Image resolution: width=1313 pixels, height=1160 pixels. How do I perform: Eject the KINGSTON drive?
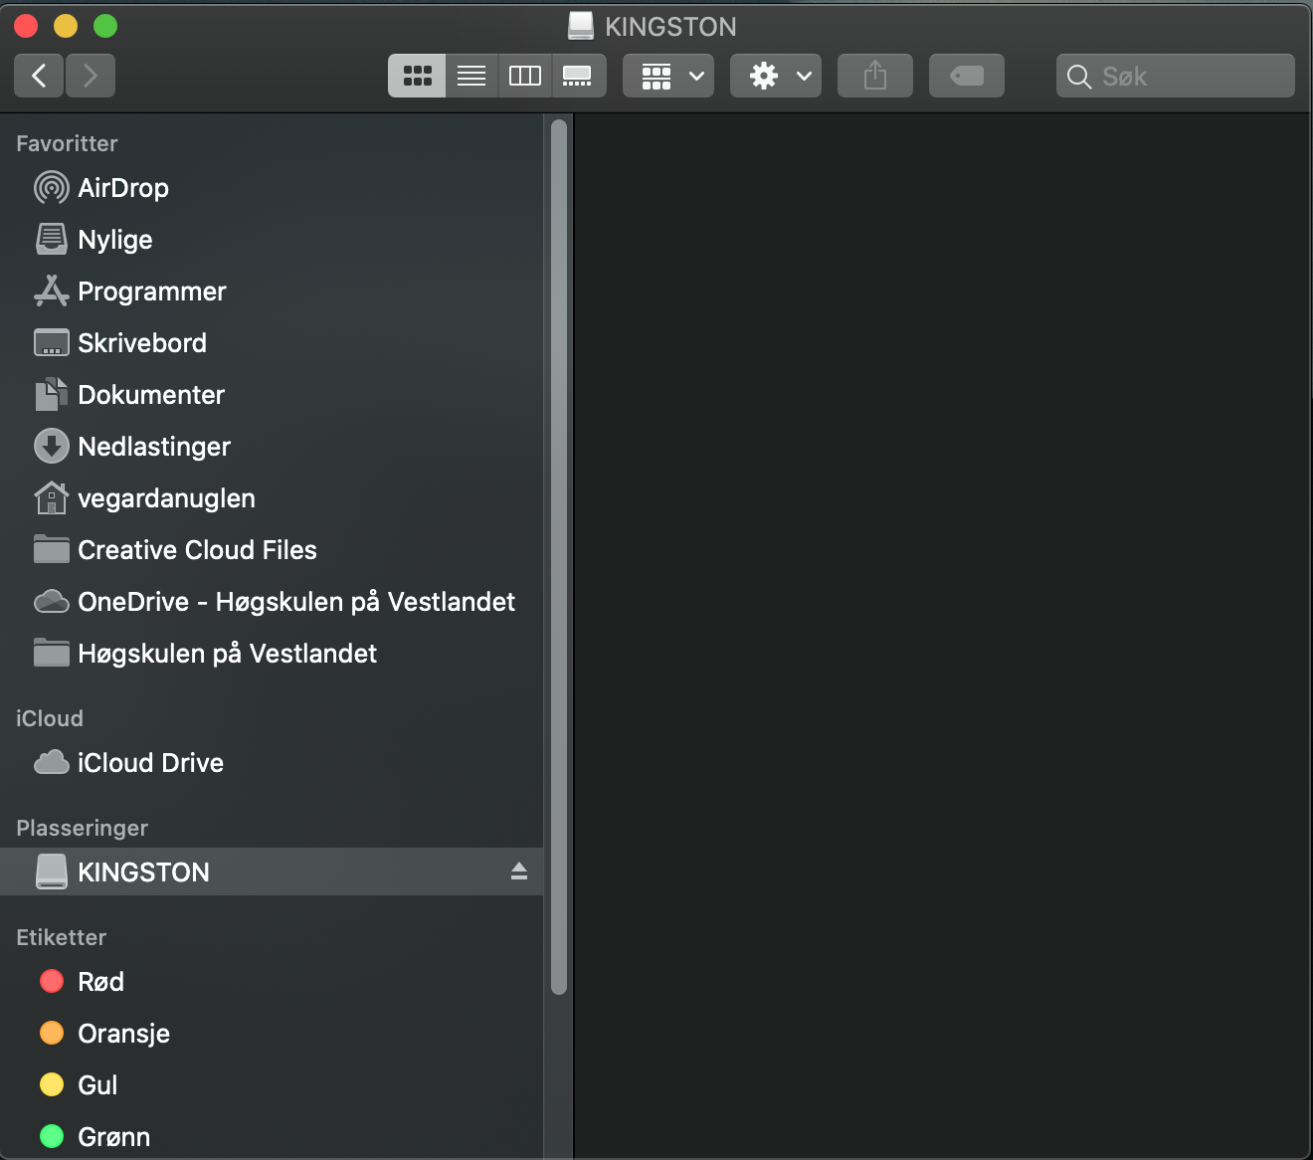(519, 871)
